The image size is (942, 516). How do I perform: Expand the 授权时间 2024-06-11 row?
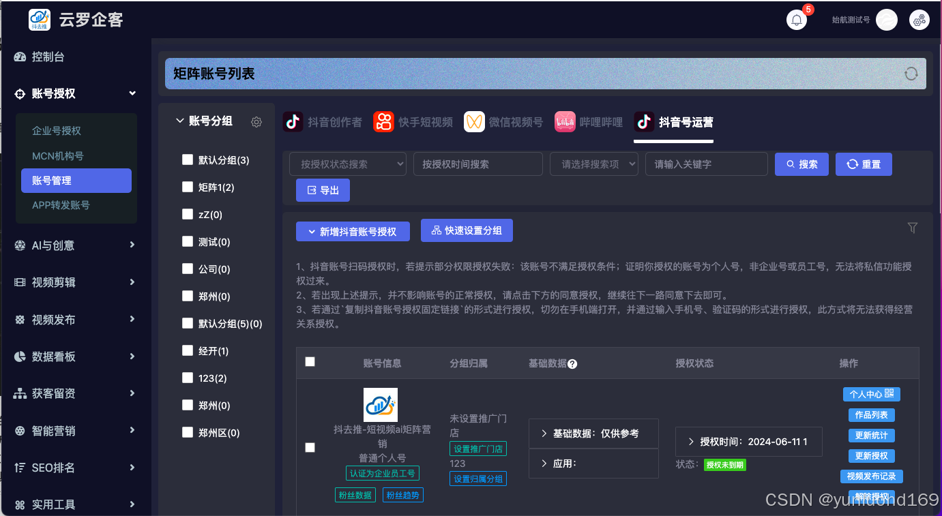point(749,442)
